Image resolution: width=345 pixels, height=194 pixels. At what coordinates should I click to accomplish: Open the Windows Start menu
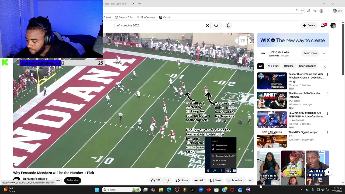click(x=97, y=190)
